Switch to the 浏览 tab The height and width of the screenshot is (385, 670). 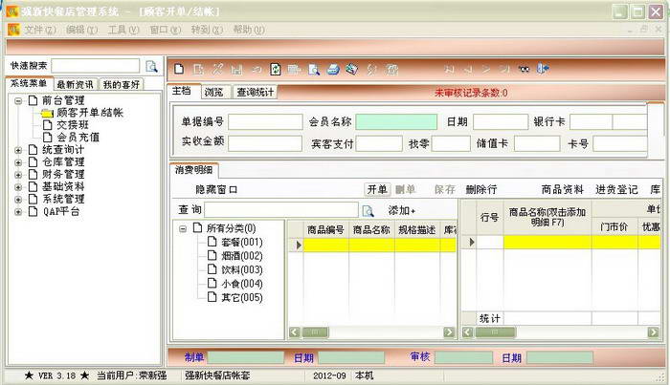click(x=214, y=92)
